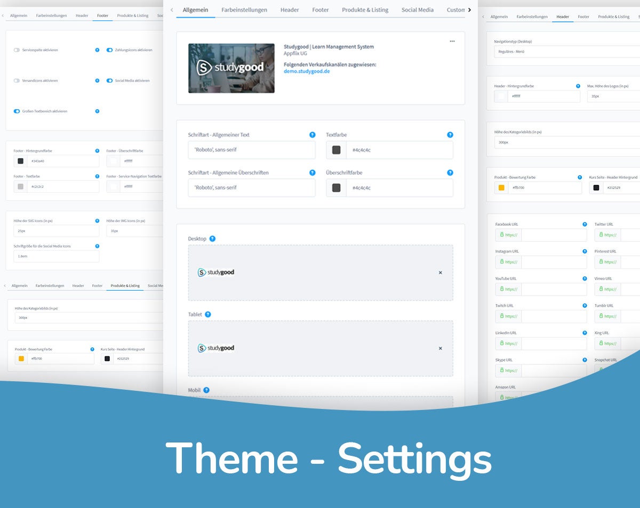
Task: Select the Allgemein tab in the center panel
Action: point(196,10)
